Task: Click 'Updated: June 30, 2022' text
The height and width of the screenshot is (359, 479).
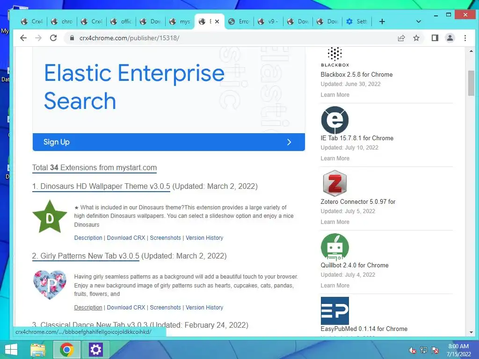Action: click(350, 84)
